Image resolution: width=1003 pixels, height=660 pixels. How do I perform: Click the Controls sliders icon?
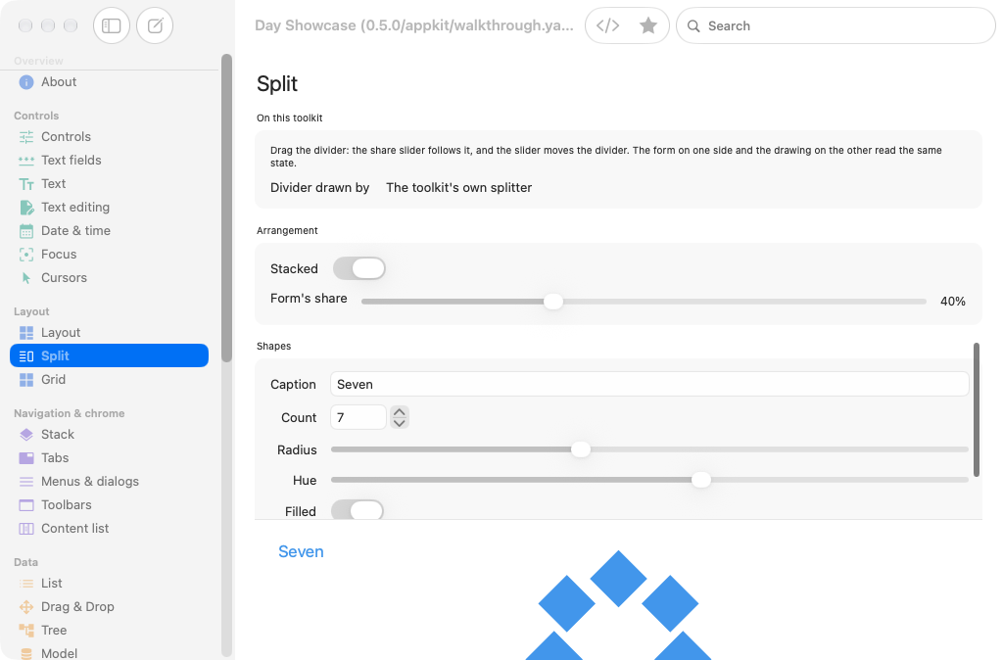(x=26, y=137)
